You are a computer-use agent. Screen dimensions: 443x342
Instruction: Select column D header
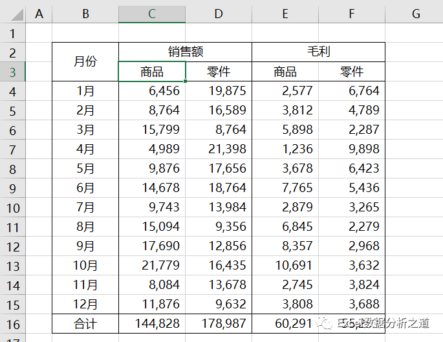(x=219, y=14)
